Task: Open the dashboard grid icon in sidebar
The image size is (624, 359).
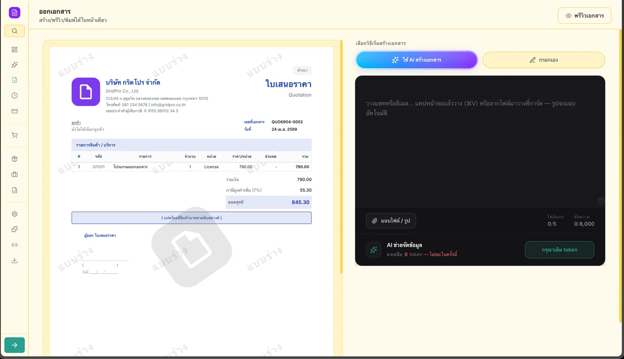Action: (14, 49)
